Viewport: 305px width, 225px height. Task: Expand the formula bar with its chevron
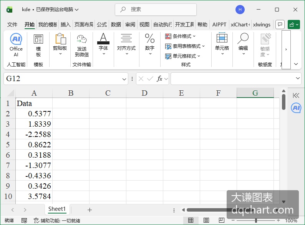click(x=298, y=78)
